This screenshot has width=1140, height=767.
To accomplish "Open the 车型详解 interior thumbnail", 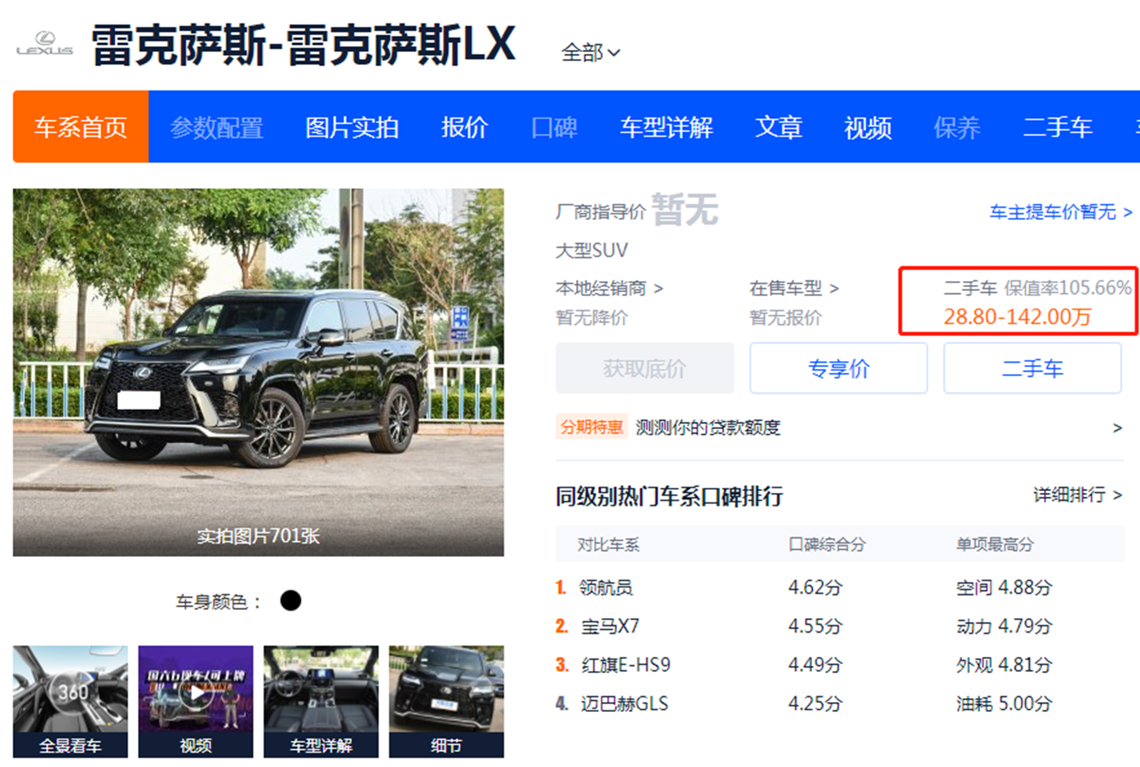I will 321,701.
